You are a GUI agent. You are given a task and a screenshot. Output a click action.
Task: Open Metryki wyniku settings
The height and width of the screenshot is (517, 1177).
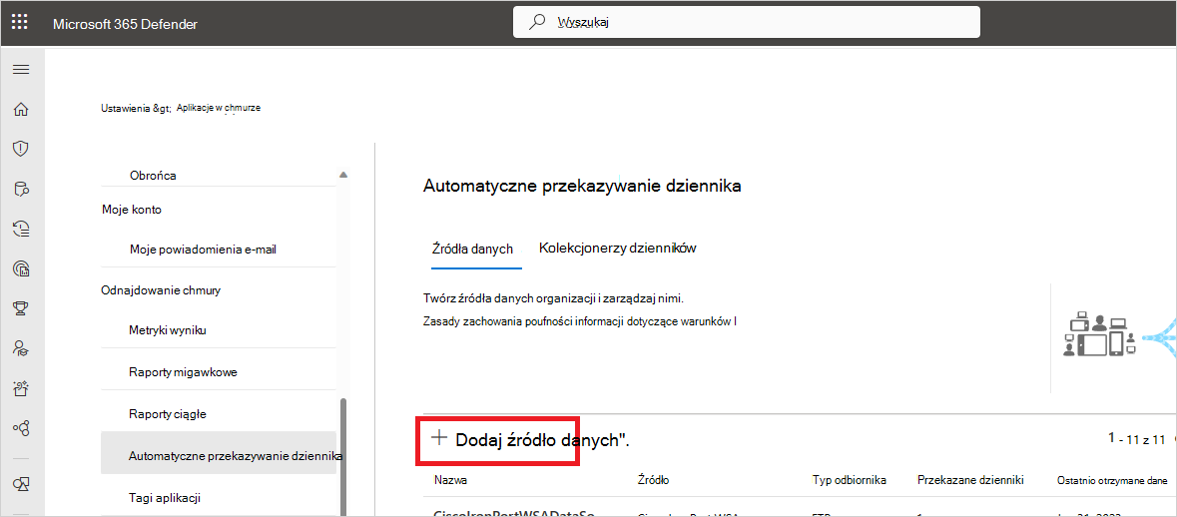(x=168, y=330)
